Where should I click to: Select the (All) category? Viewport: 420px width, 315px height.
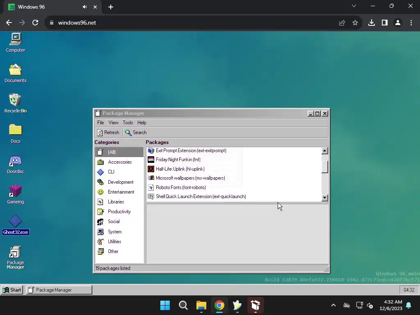pyautogui.click(x=119, y=152)
